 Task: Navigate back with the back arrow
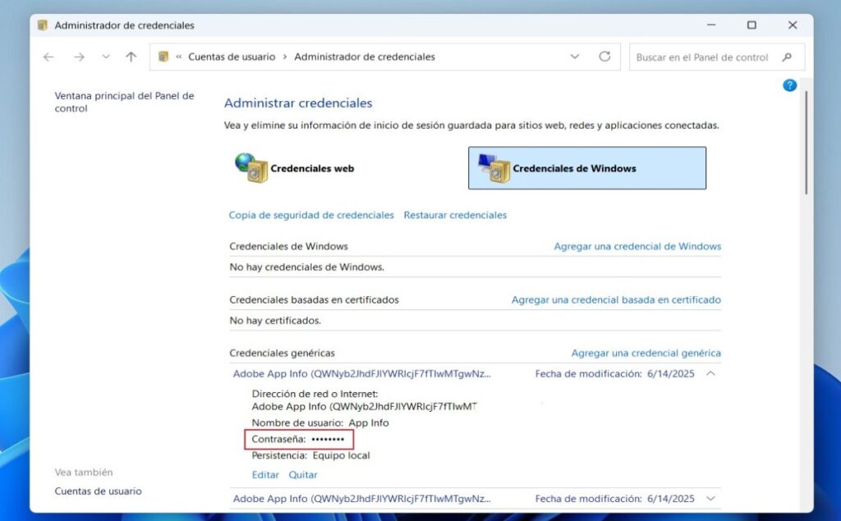click(48, 57)
